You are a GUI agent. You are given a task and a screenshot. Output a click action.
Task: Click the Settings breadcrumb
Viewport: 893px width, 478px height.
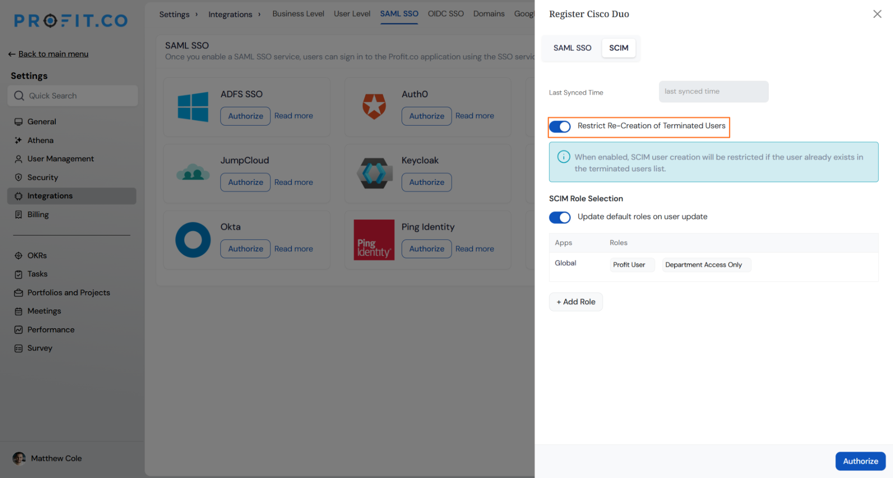click(x=174, y=14)
